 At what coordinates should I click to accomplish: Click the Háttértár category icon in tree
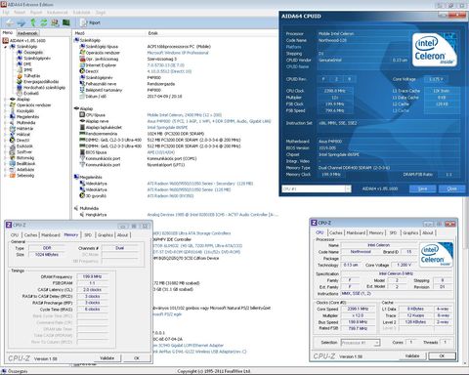tap(13, 129)
